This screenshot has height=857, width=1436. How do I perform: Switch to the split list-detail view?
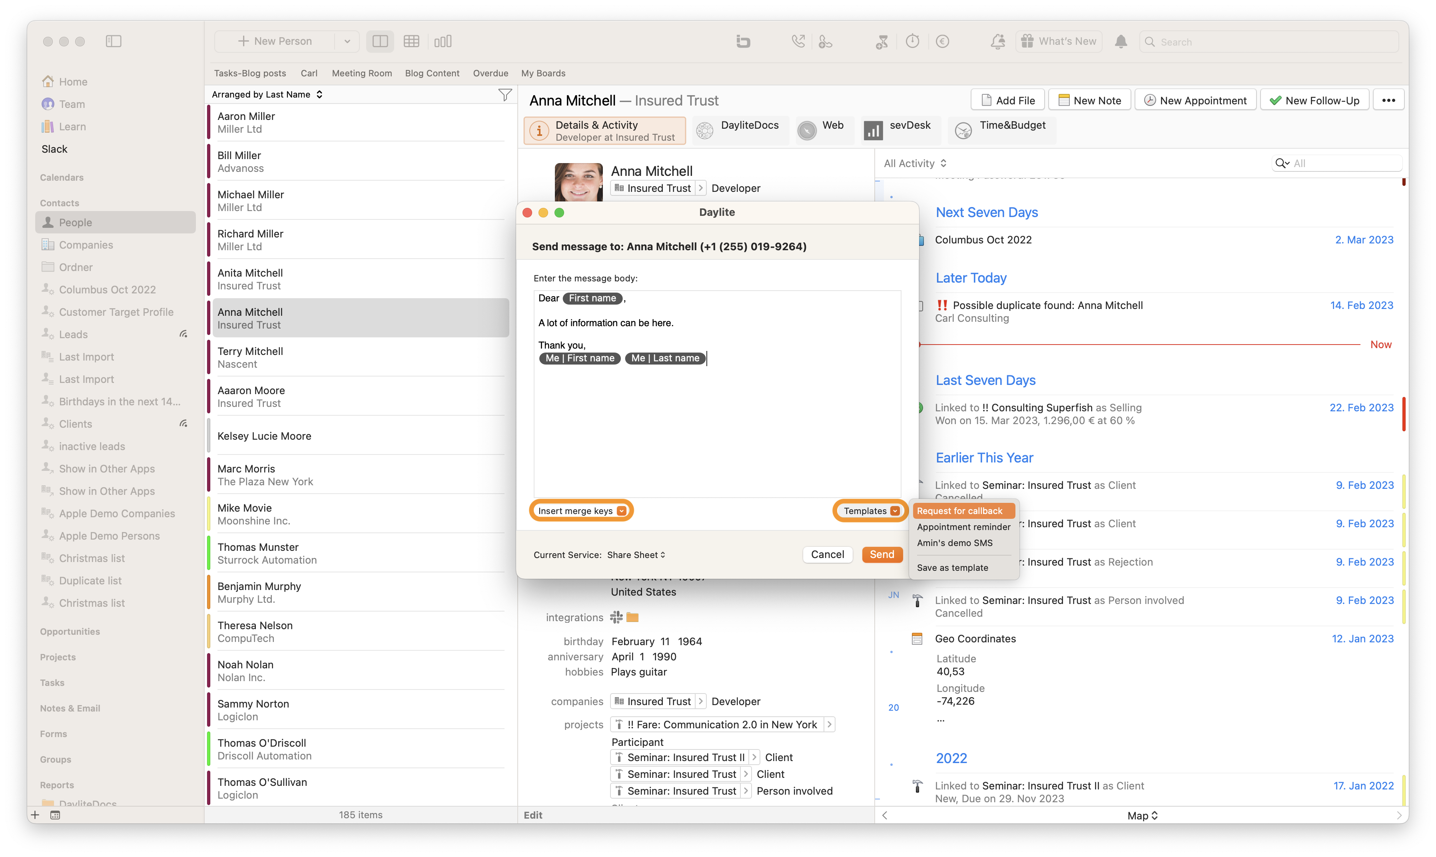point(380,41)
